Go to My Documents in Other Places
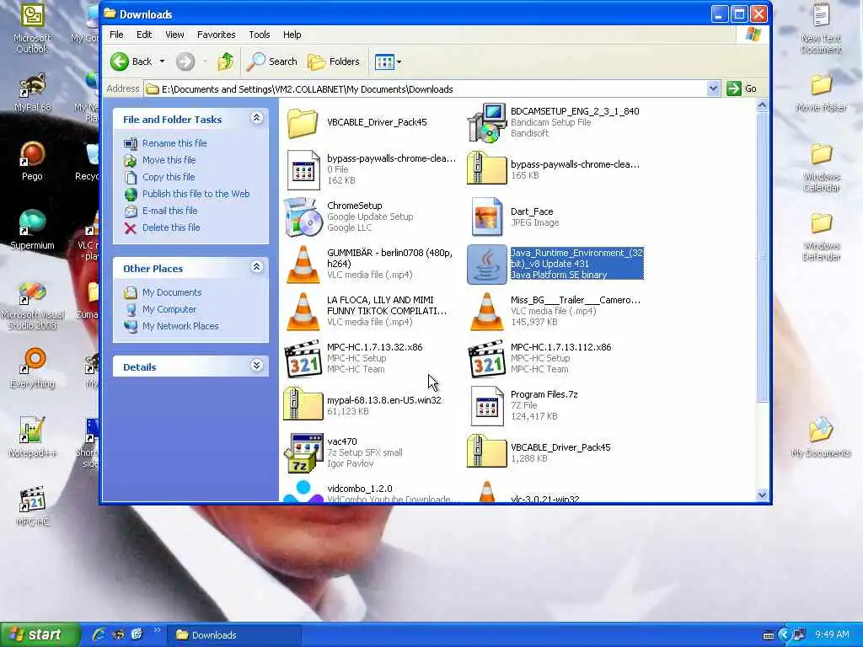 (x=172, y=292)
